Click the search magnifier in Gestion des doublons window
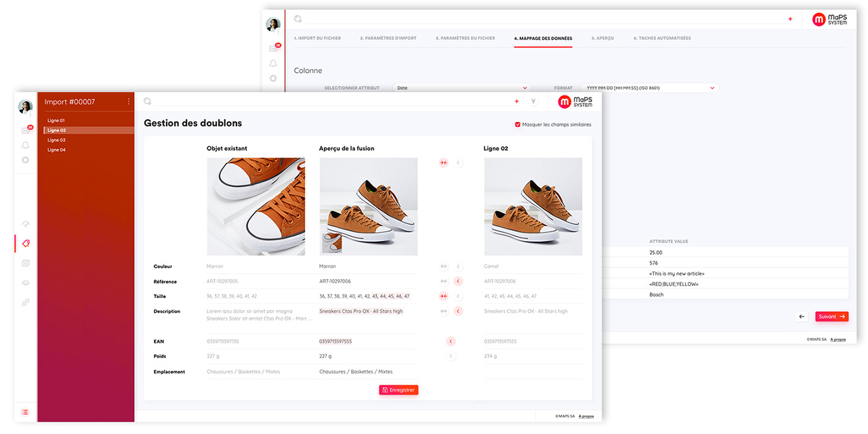 click(x=147, y=101)
